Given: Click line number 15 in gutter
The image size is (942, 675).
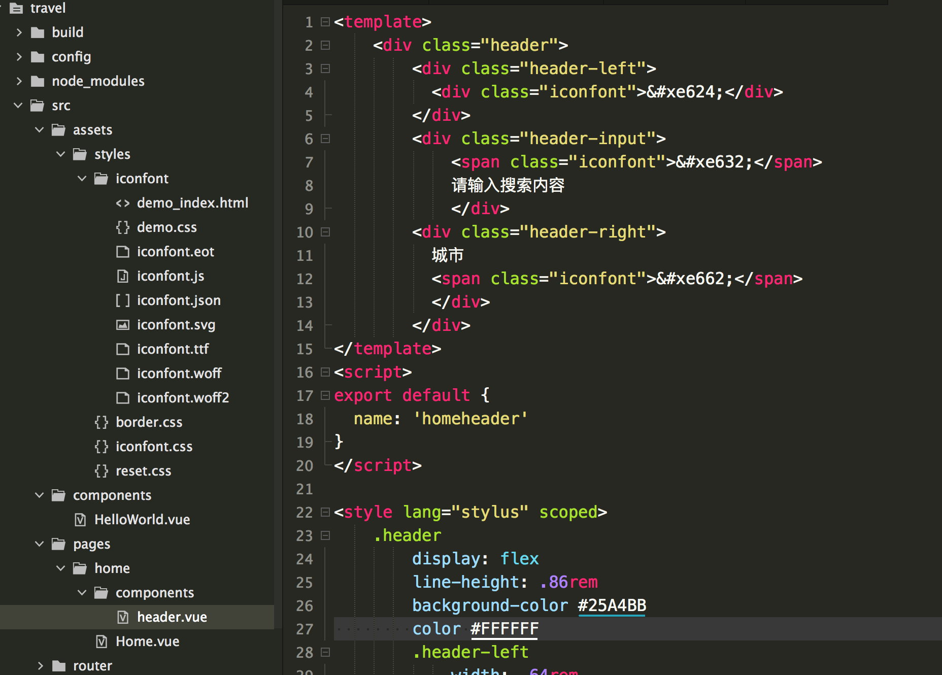Looking at the screenshot, I should coord(305,349).
